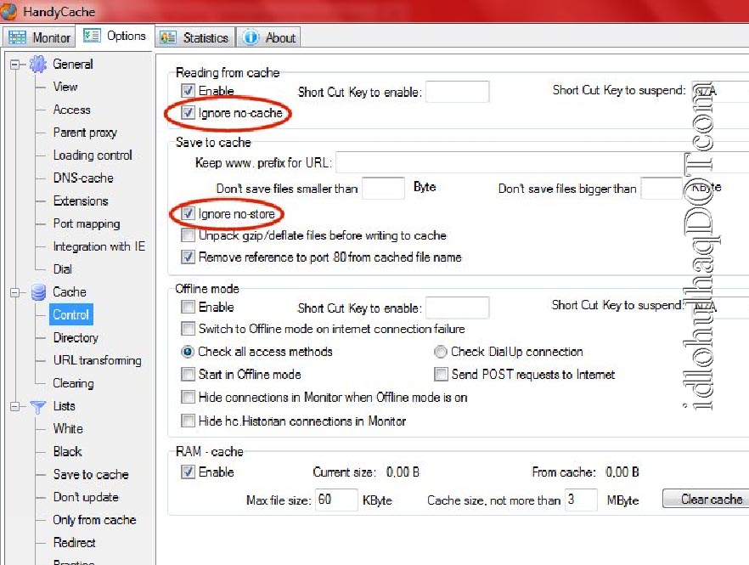Screen dimensions: 749x565
Task: Select Check all access methods radio
Action: (x=188, y=352)
